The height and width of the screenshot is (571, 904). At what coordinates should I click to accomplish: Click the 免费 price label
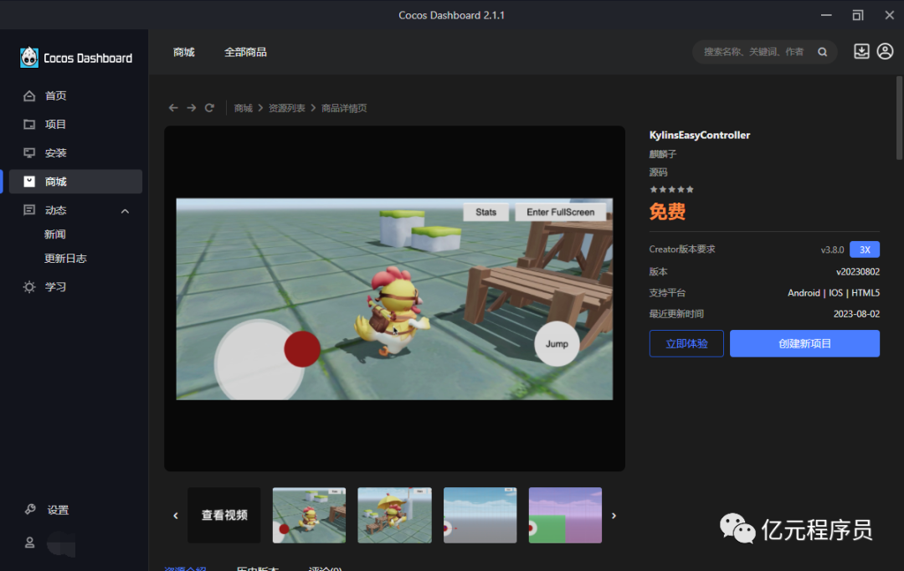[x=668, y=212]
